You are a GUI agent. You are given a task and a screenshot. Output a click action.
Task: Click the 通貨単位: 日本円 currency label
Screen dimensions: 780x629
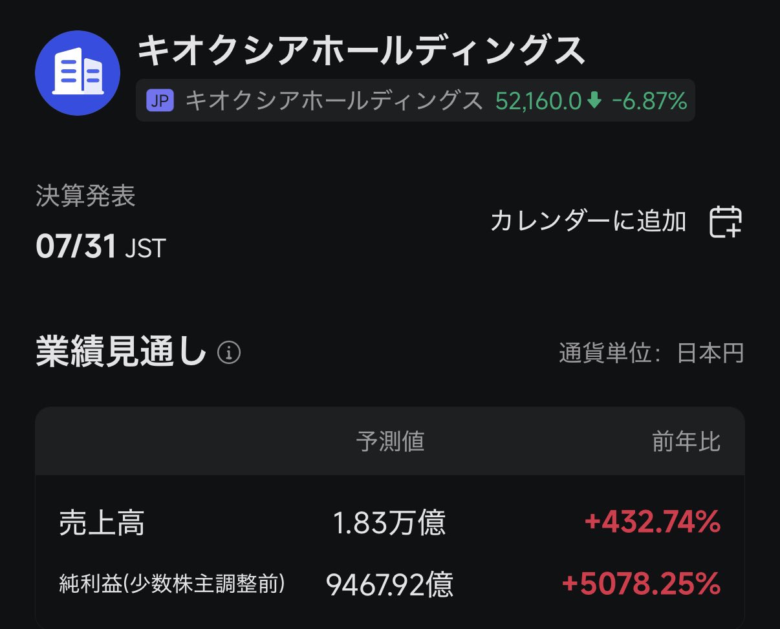(x=651, y=354)
